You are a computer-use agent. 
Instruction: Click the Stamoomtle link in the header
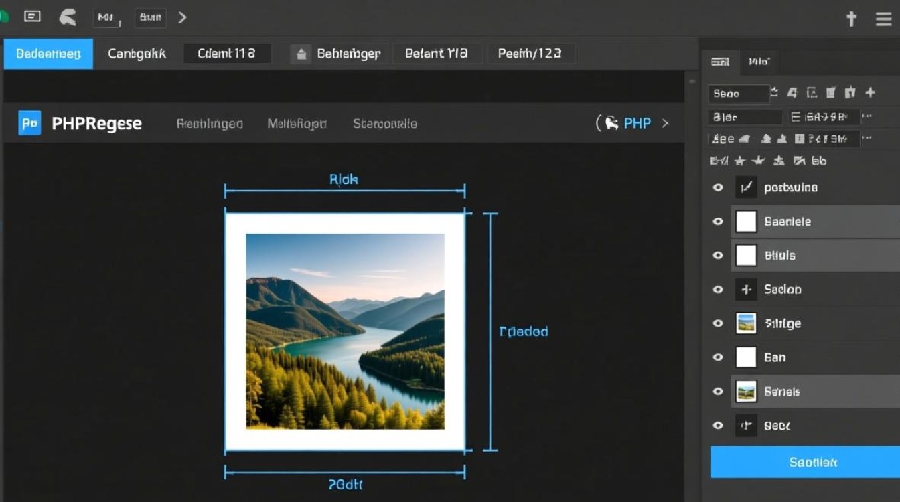[x=384, y=124]
